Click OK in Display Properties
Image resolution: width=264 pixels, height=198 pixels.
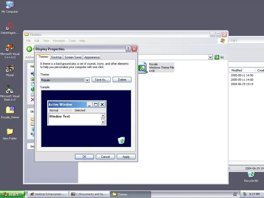[x=84, y=157]
